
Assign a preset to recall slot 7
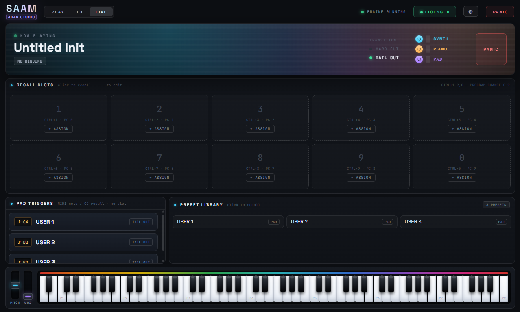click(159, 178)
